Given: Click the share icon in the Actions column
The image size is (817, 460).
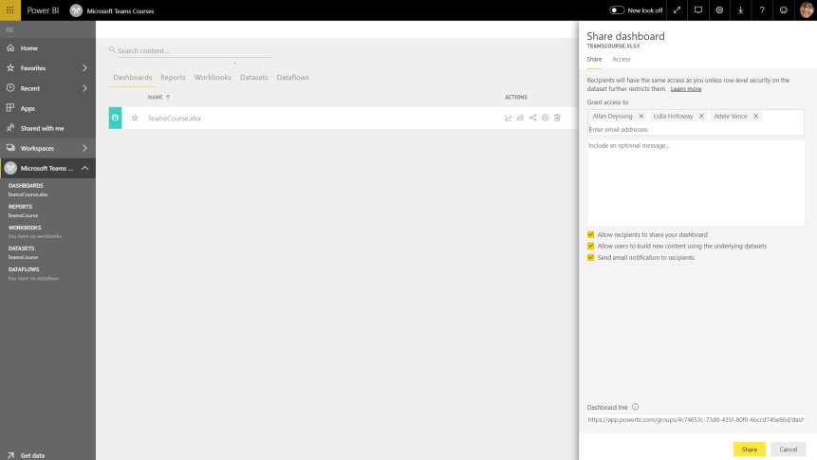Looking at the screenshot, I should click(x=532, y=119).
